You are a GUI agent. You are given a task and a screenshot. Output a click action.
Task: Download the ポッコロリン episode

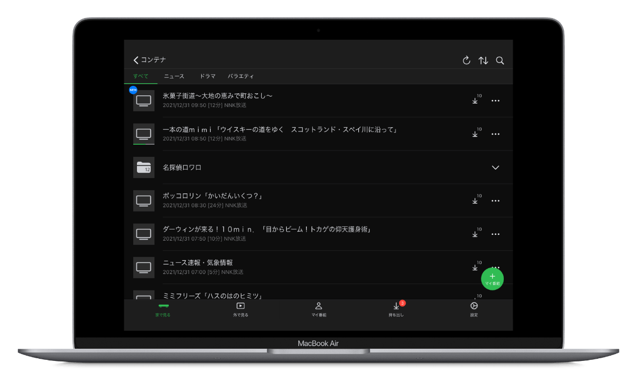tap(475, 200)
